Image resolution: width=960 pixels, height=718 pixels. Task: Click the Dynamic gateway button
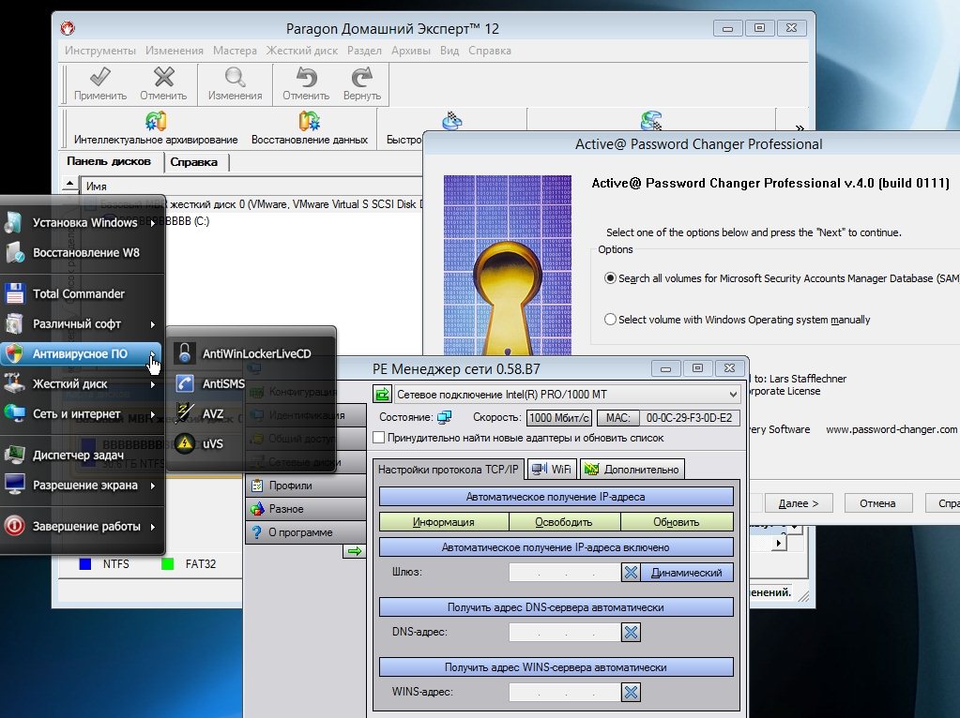point(686,573)
